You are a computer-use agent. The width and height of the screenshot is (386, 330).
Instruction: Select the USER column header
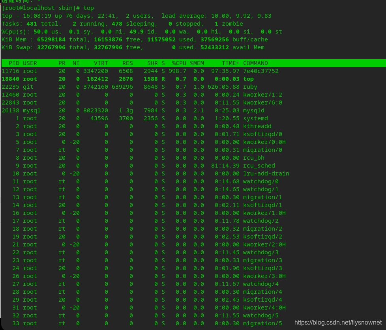pos(30,63)
